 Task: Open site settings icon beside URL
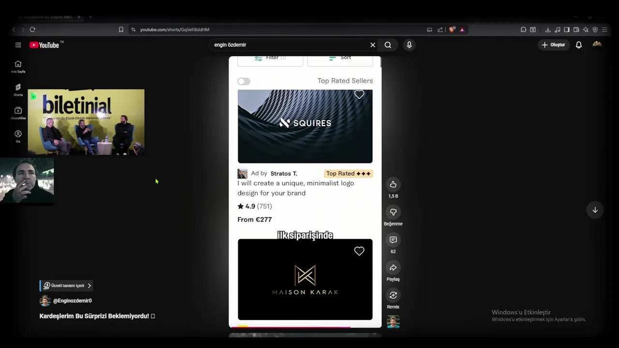click(133, 29)
